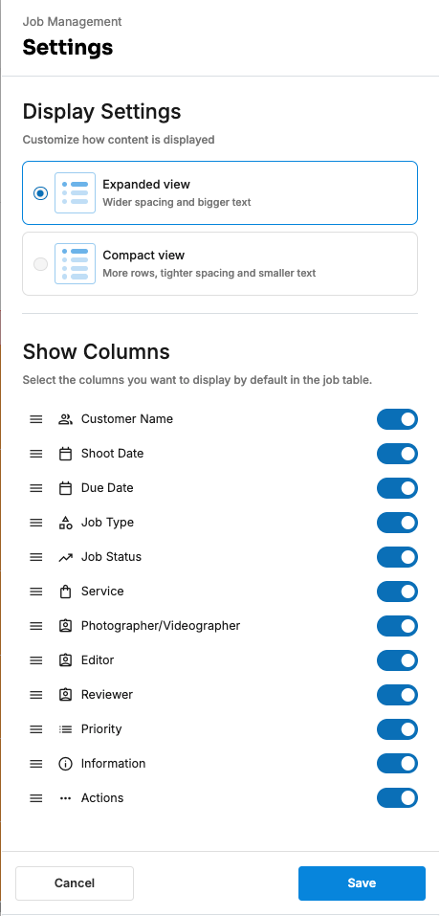Click the Shoot Date calendar icon

[65, 454]
